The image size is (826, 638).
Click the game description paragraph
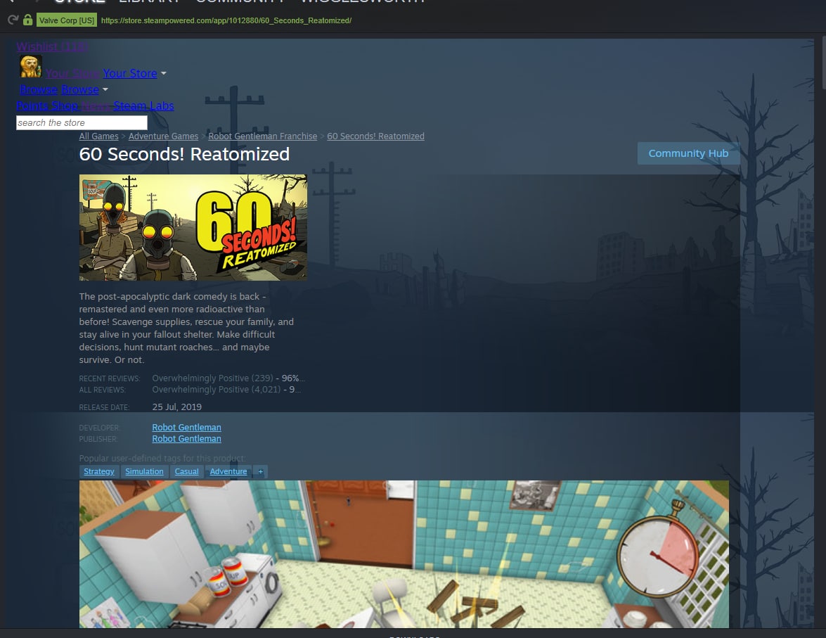click(186, 328)
